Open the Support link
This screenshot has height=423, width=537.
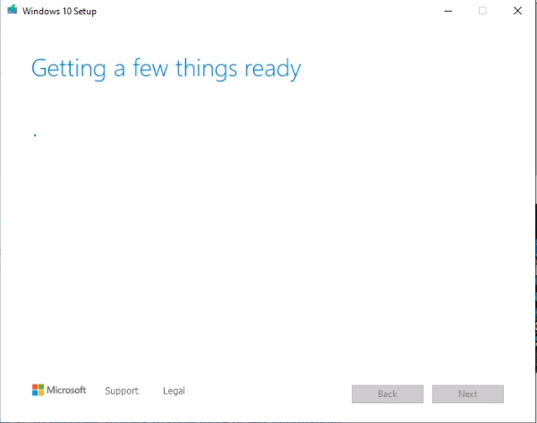click(122, 391)
